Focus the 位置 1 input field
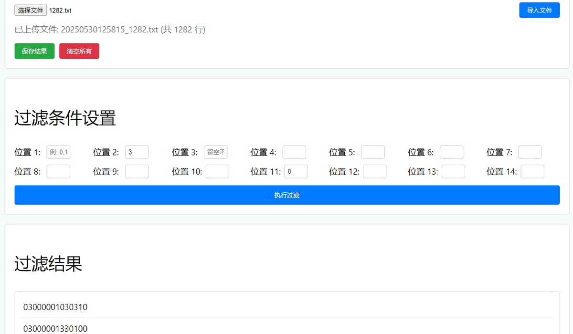 (x=58, y=152)
